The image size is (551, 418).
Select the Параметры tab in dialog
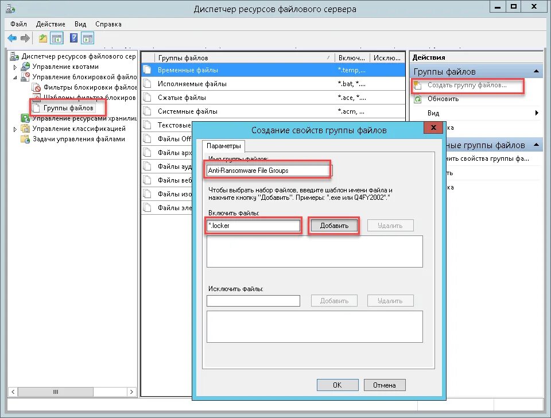[x=223, y=145]
